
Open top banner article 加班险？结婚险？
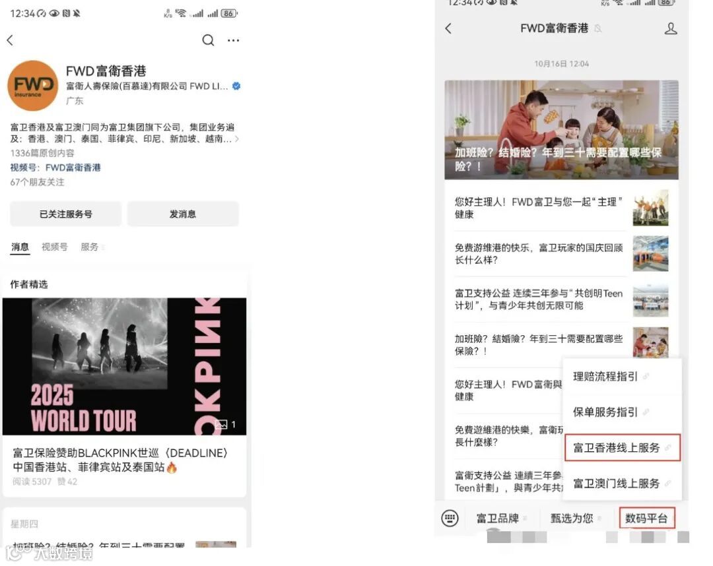[562, 129]
